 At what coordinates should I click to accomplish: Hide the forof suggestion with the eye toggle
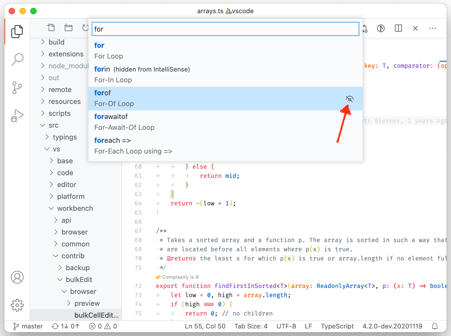point(350,99)
